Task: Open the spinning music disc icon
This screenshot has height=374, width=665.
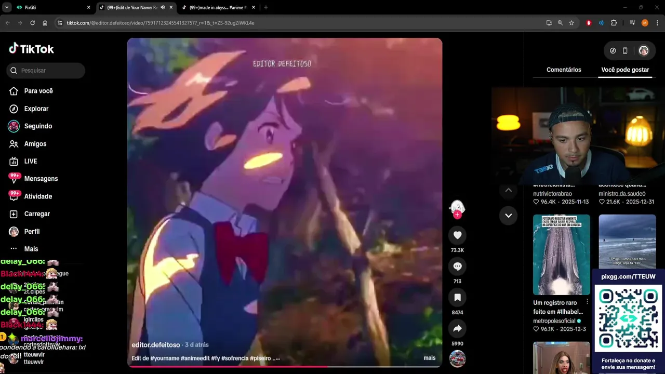Action: (457, 359)
